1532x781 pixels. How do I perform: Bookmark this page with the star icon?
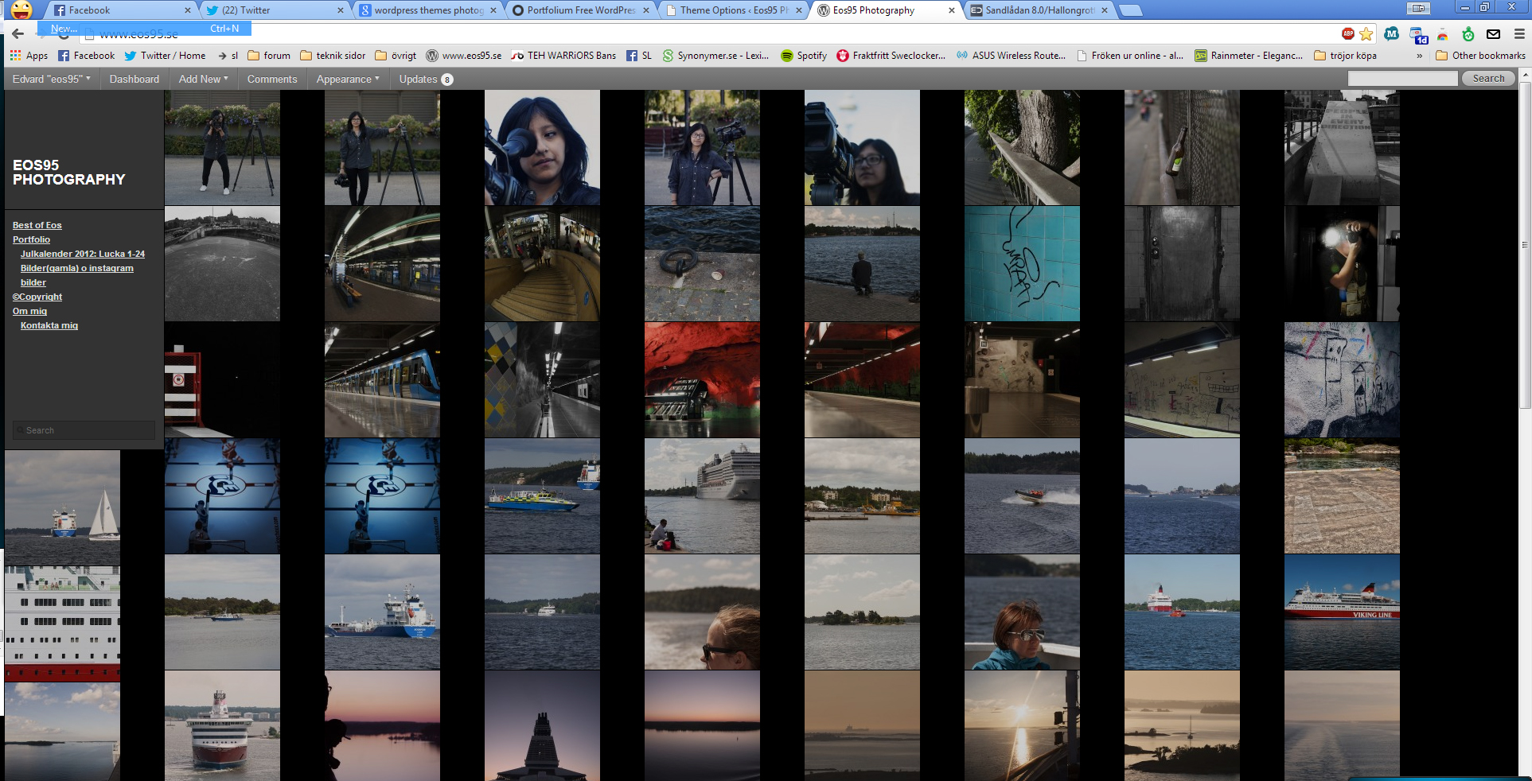[1366, 33]
